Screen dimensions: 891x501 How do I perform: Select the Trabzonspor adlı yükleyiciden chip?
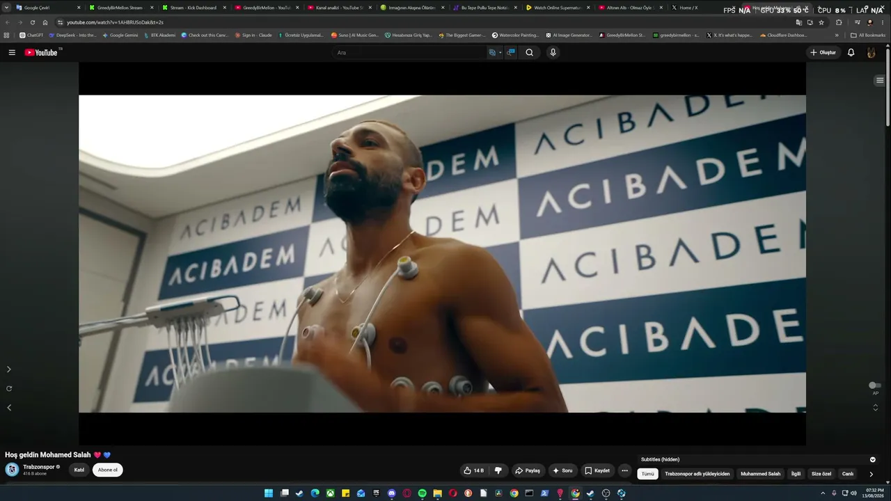coord(697,474)
